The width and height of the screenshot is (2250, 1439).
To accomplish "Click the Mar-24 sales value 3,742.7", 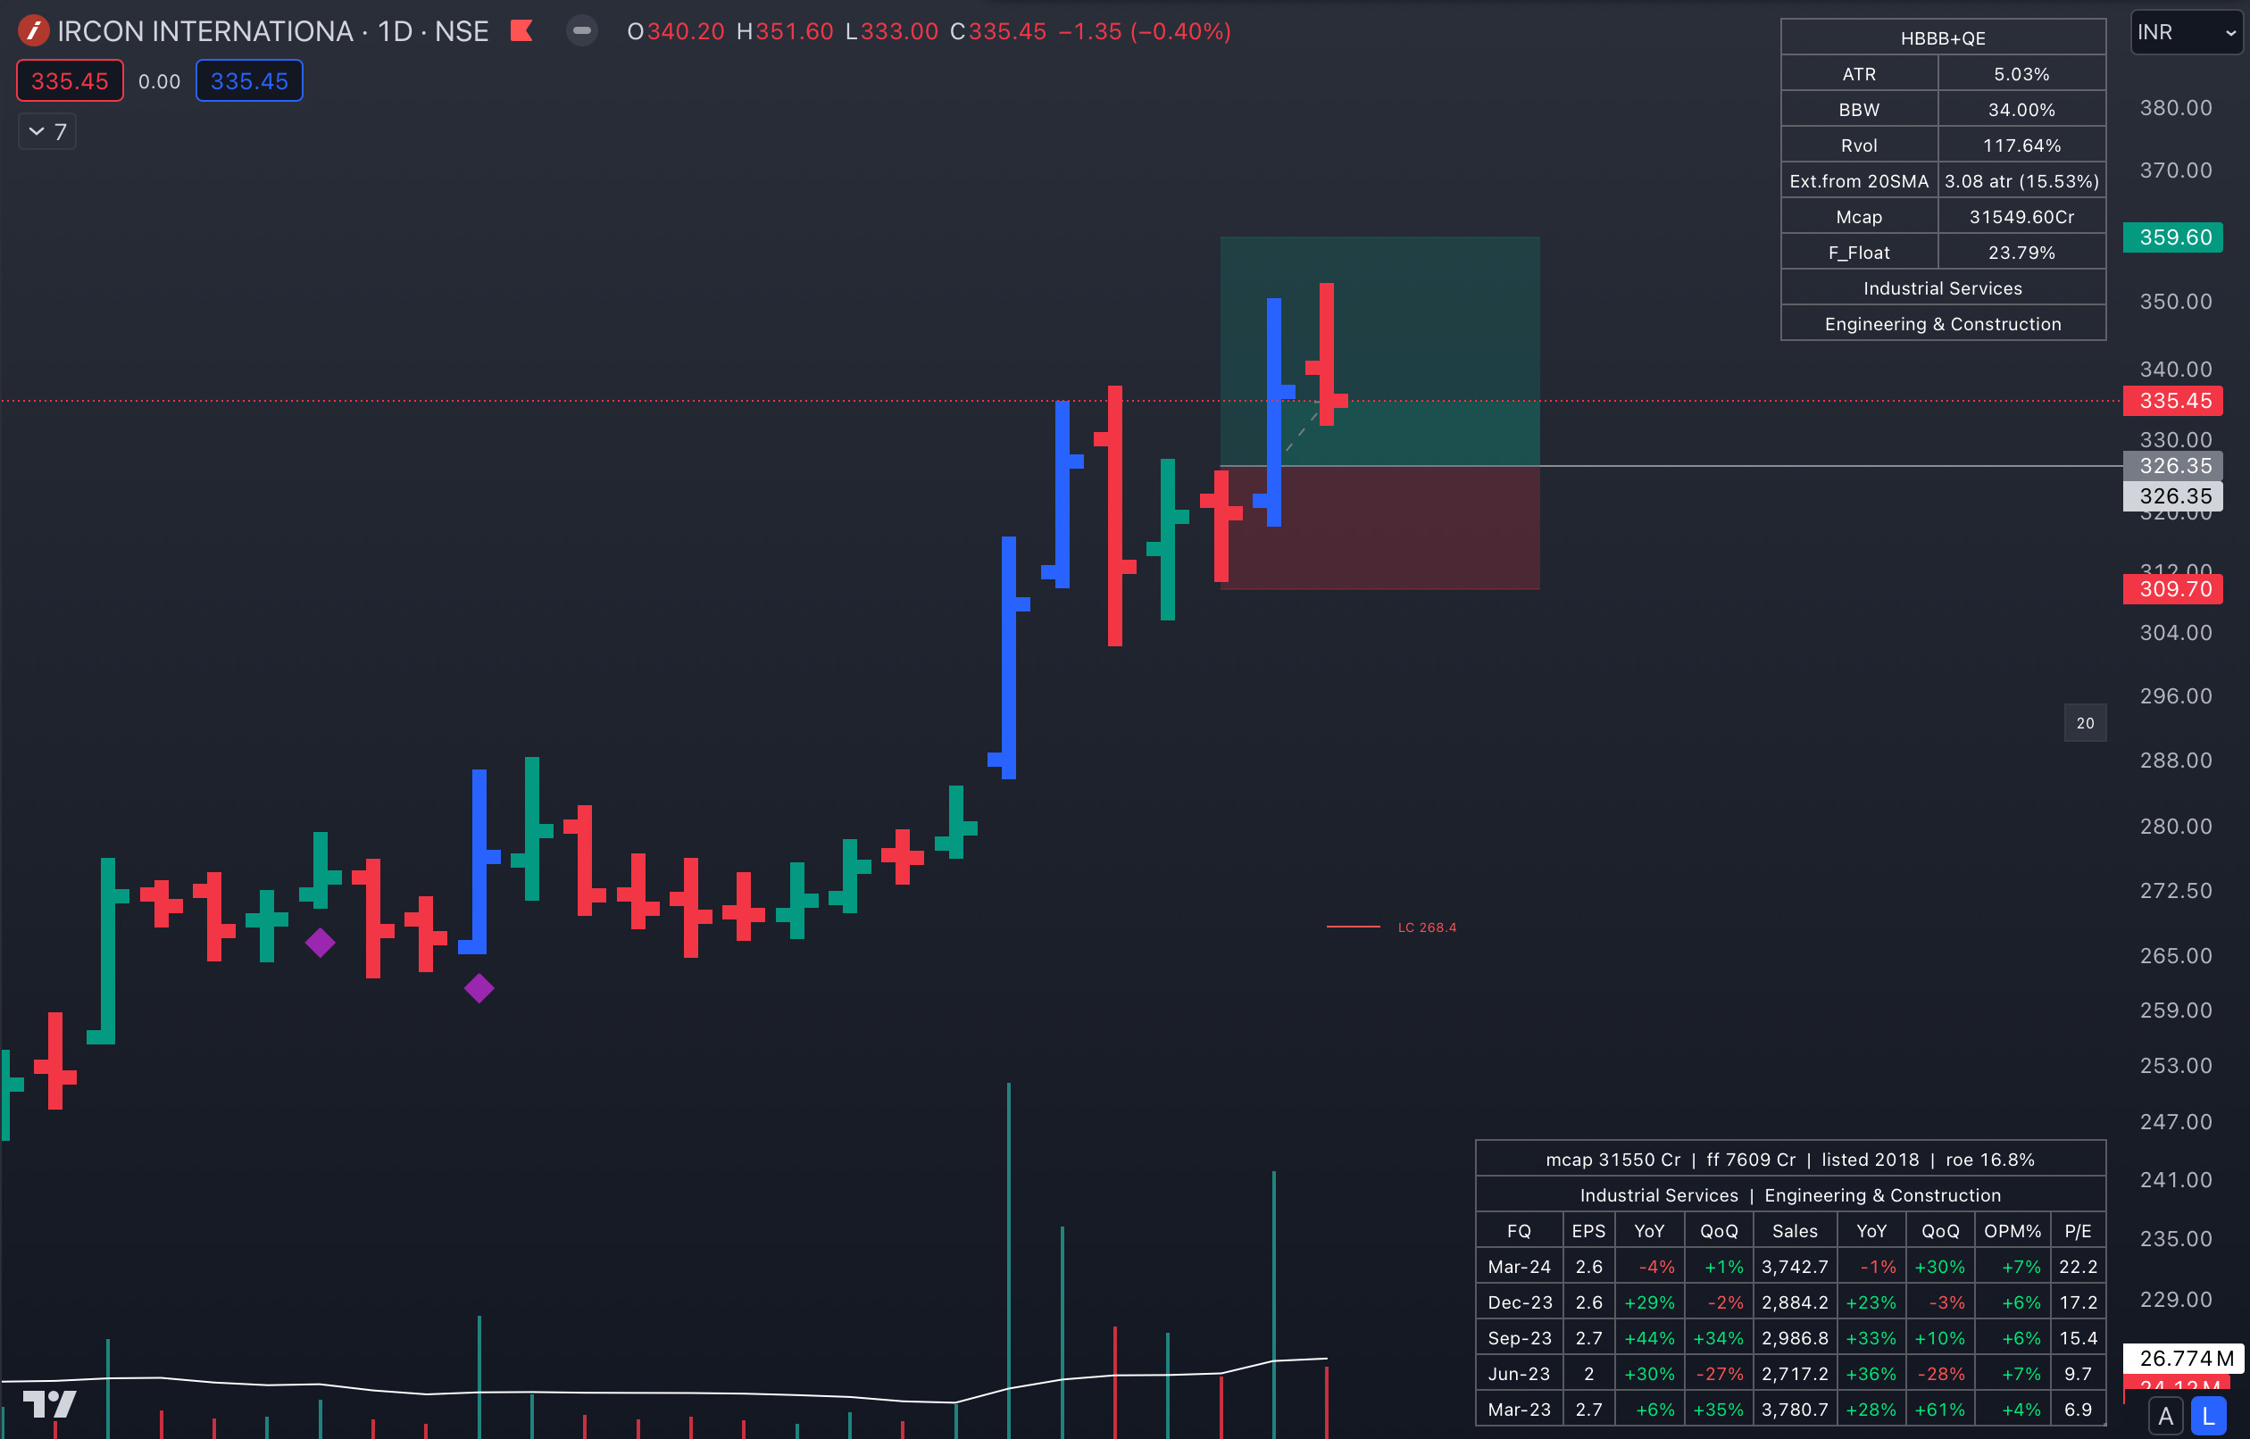I will tap(1795, 1266).
